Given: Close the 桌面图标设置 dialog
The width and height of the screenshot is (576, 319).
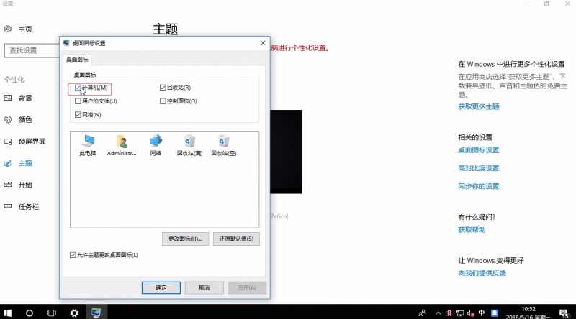Looking at the screenshot, I should 263,43.
